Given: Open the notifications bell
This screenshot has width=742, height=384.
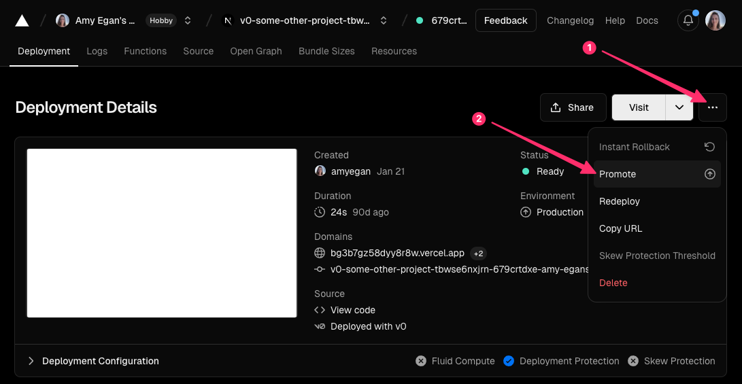Looking at the screenshot, I should [x=688, y=20].
